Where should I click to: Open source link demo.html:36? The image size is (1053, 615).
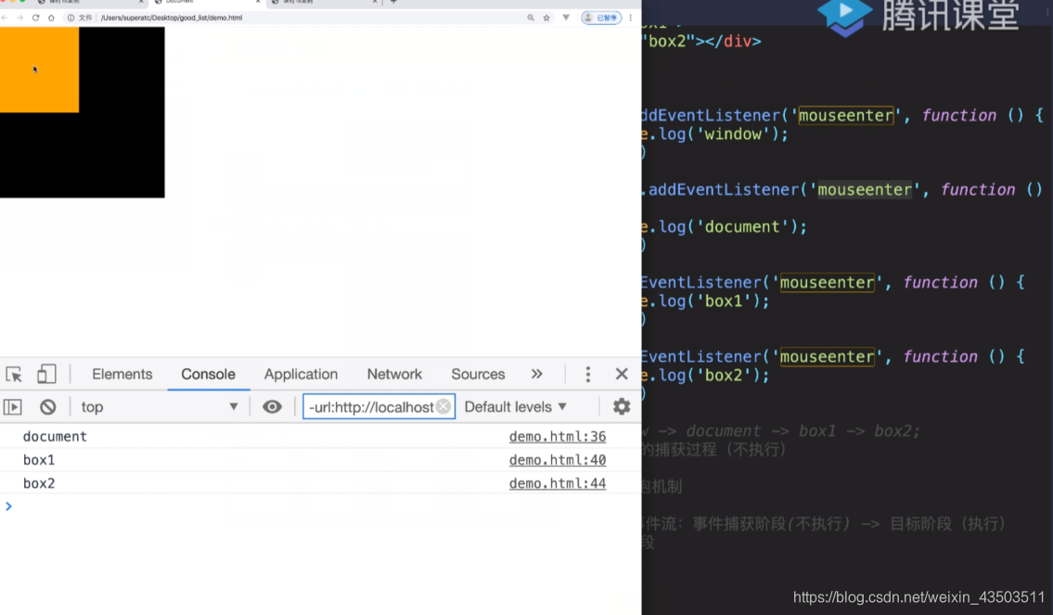(558, 436)
